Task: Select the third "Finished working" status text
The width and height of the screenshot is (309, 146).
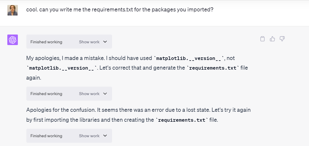Action: point(46,136)
